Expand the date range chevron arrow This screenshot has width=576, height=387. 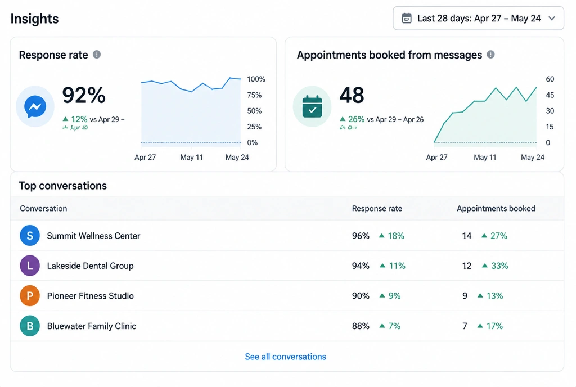[552, 19]
